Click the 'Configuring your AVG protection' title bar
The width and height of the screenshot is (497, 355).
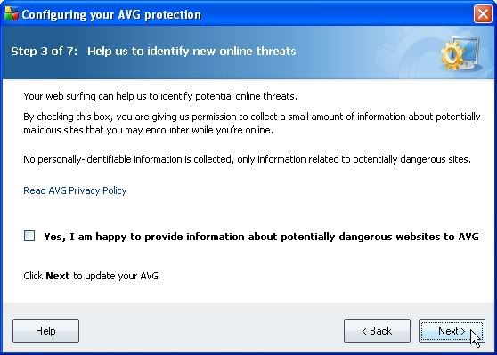[x=111, y=14]
